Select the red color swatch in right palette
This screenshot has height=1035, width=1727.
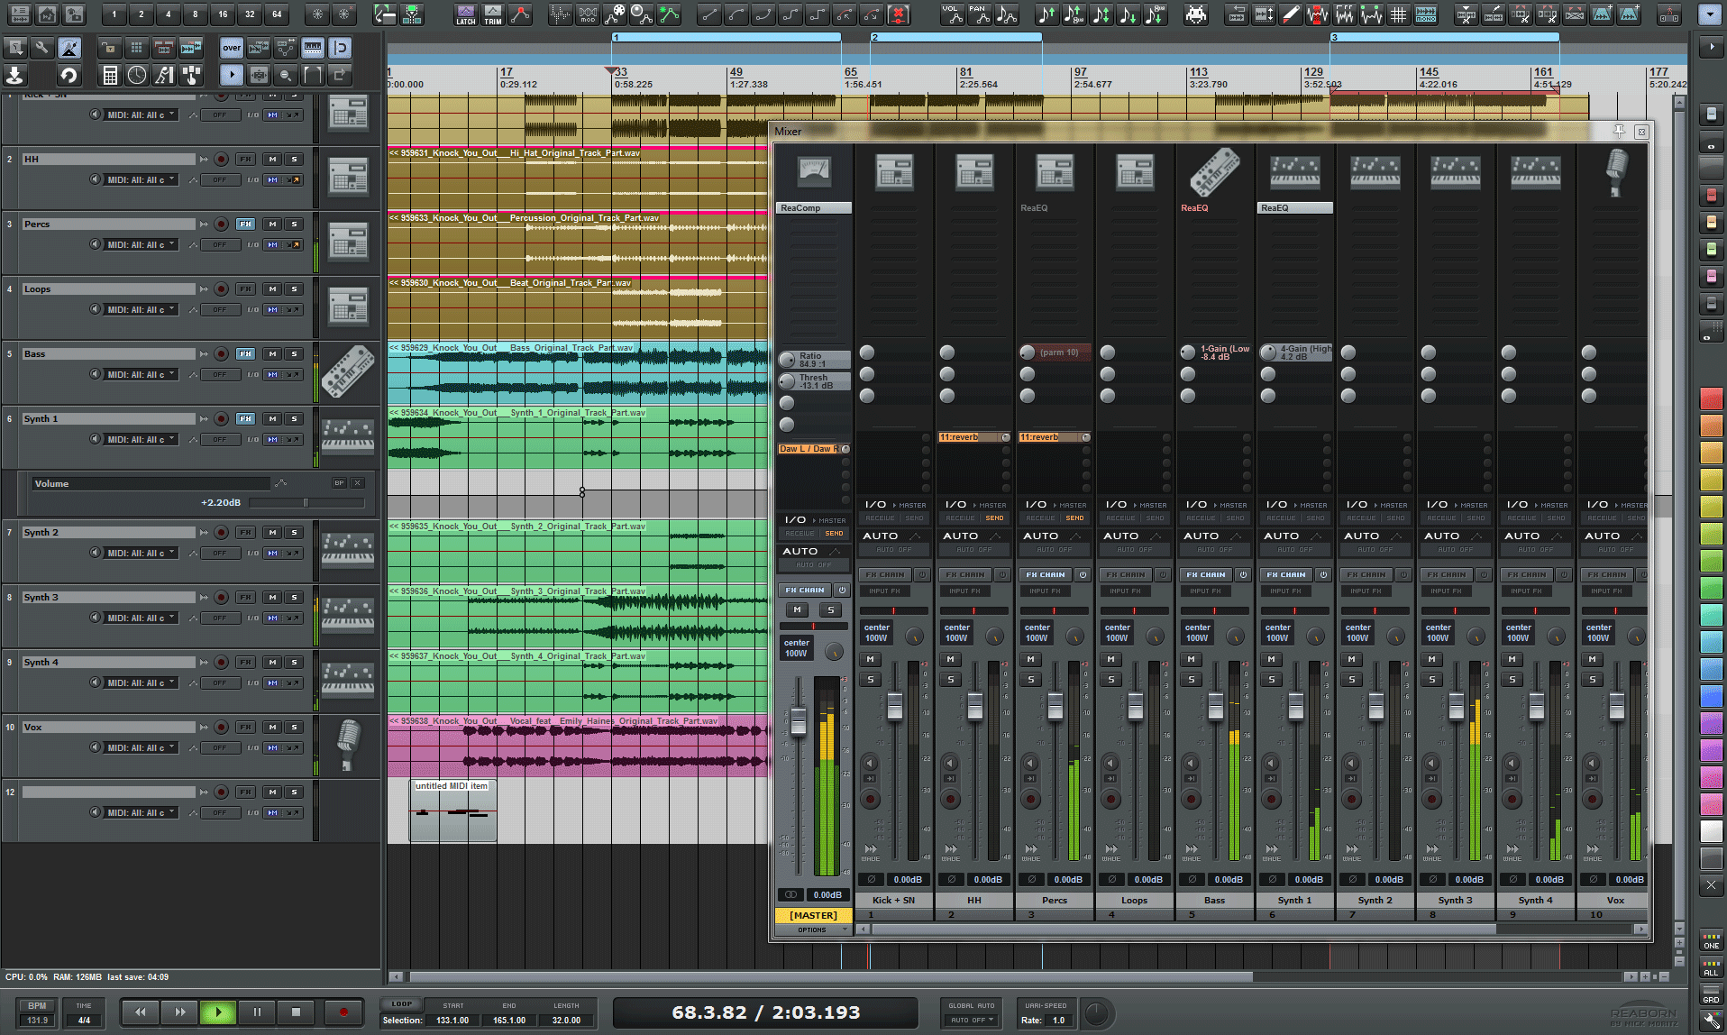pos(1711,398)
